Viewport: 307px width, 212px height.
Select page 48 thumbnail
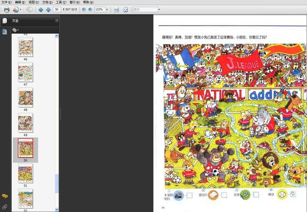pyautogui.click(x=26, y=97)
